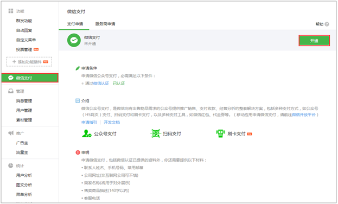Open 自定义菜单 in the sidebar
338x204 pixels.
click(x=26, y=40)
